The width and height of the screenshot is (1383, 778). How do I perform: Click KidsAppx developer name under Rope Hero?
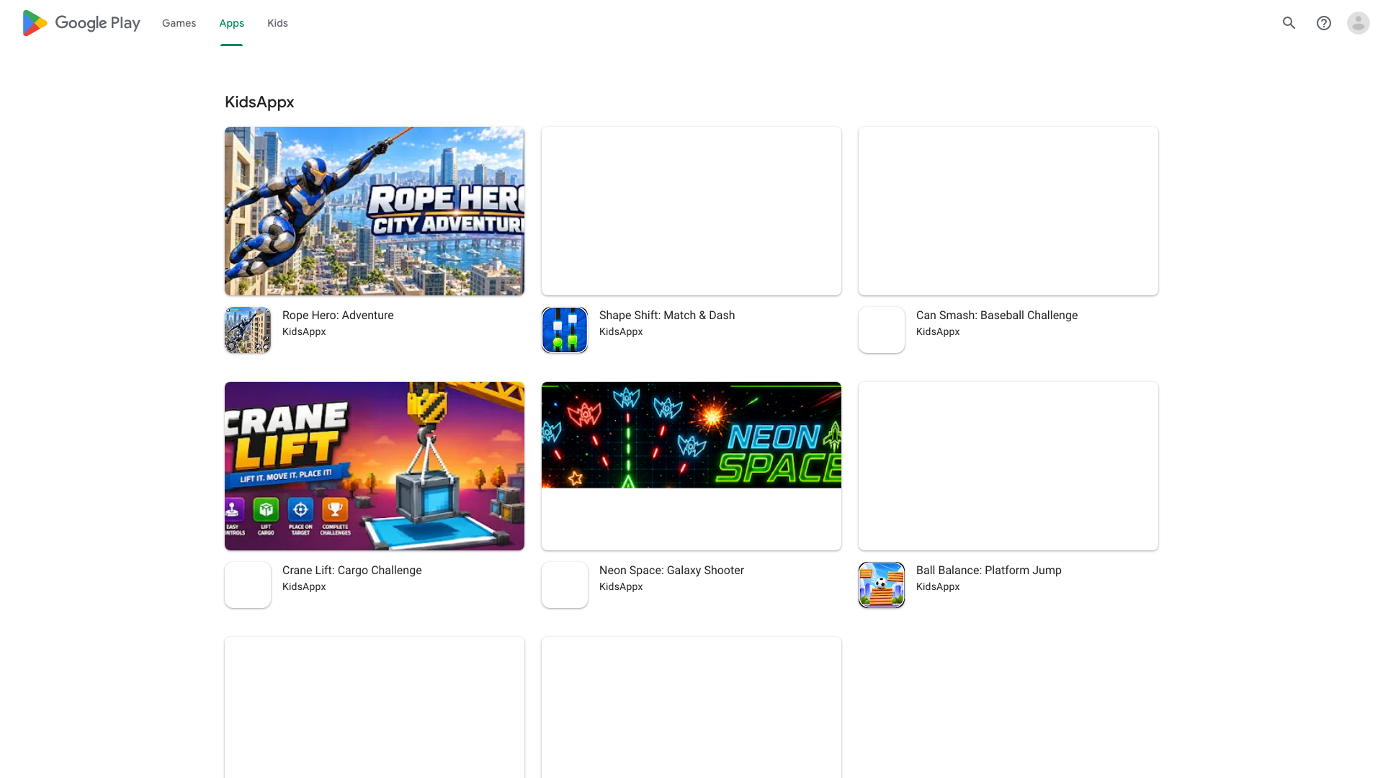(x=304, y=332)
